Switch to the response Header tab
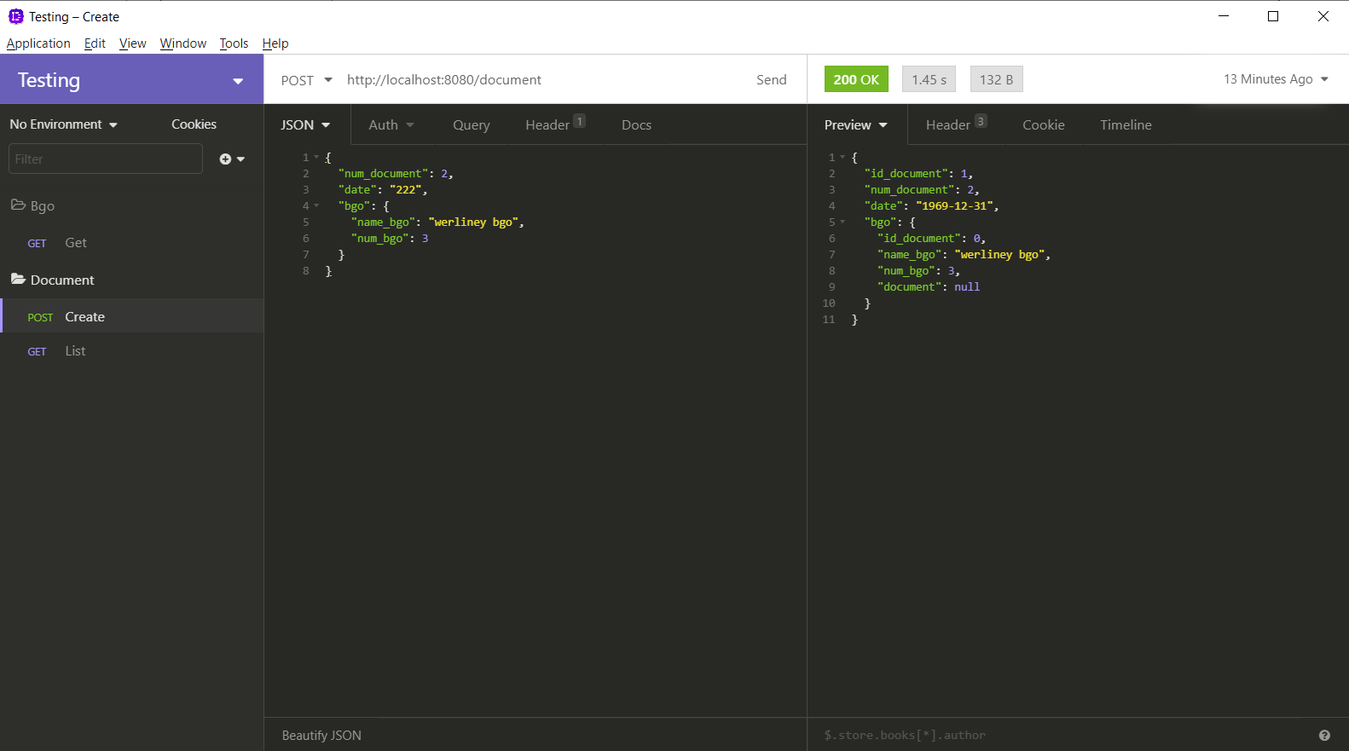This screenshot has width=1349, height=751. point(956,124)
